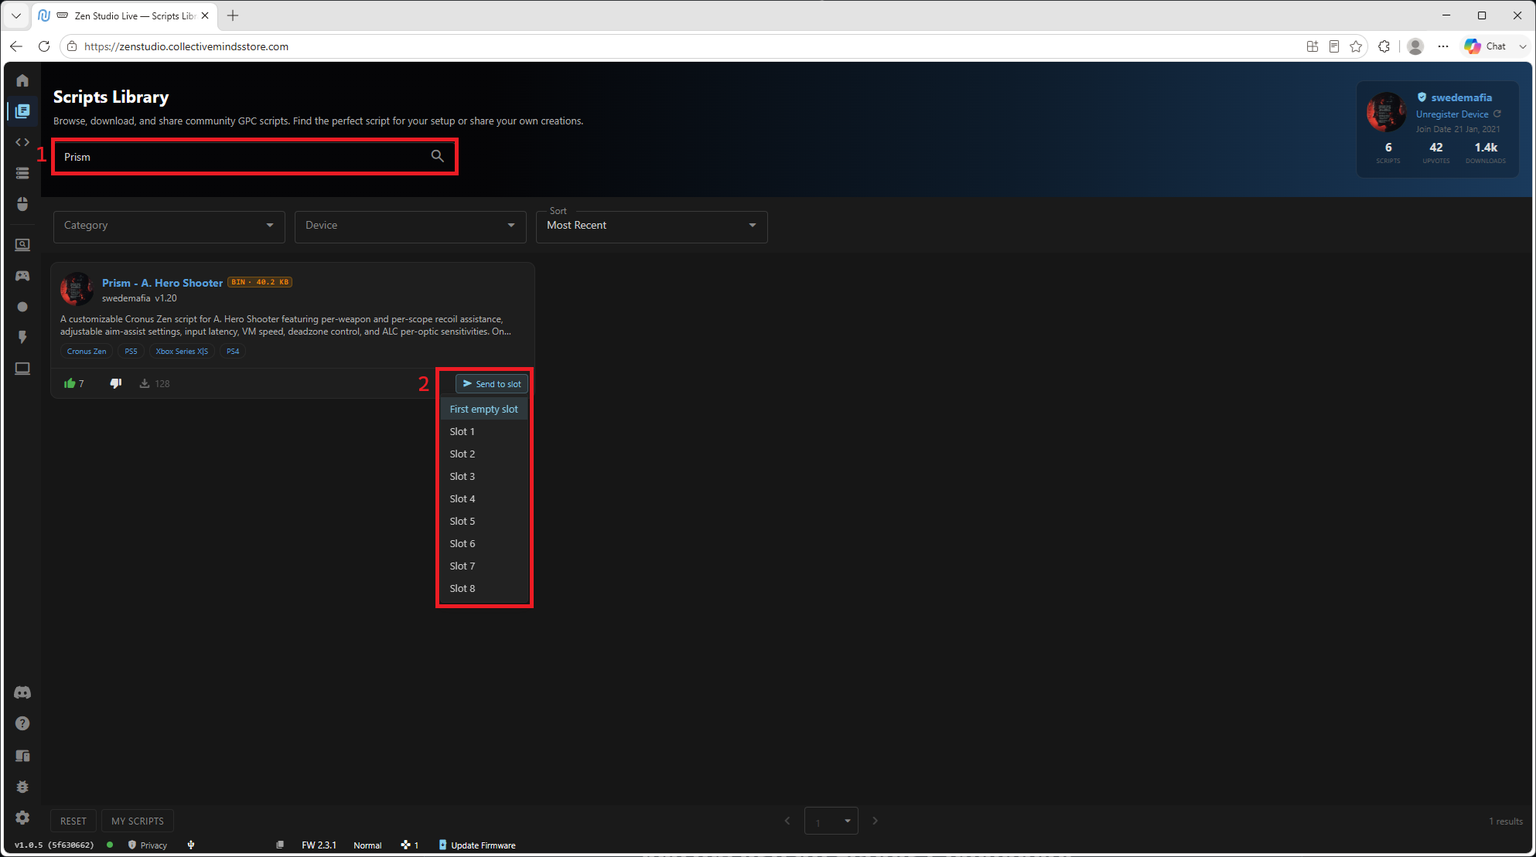Select the Xbox Series X|S tag

coord(182,351)
